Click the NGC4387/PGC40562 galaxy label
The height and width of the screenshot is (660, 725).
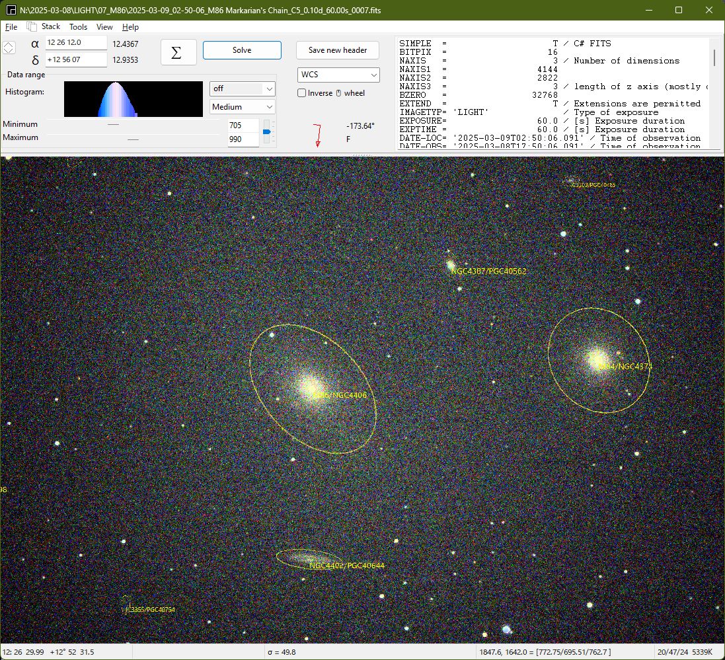pos(488,271)
